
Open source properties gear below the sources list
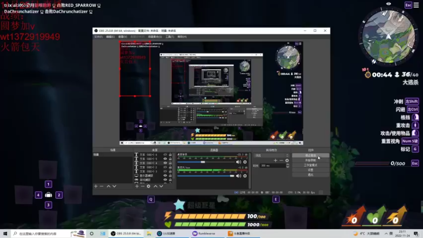(149, 186)
